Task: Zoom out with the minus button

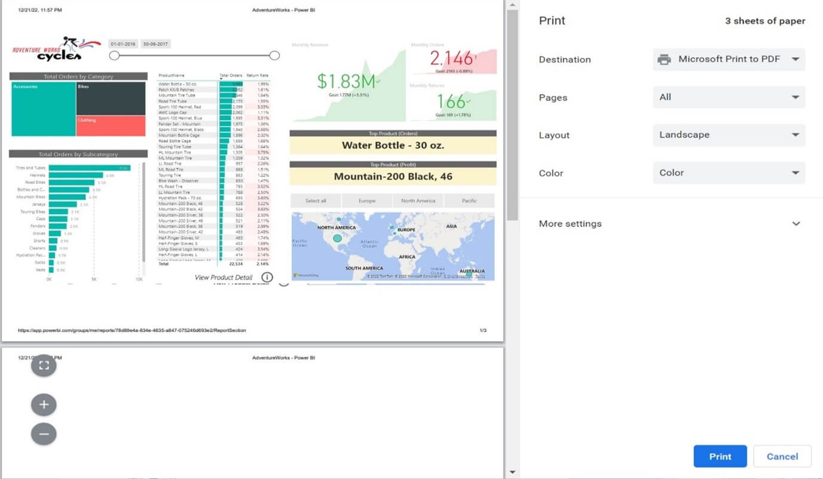Action: click(44, 434)
